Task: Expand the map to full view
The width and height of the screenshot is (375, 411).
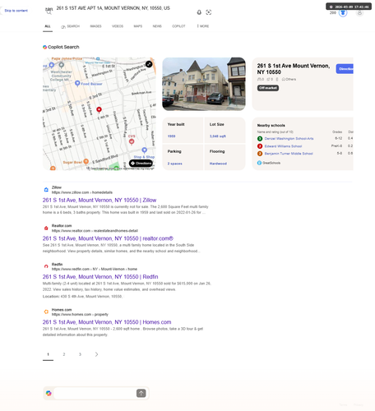Action: [x=149, y=64]
